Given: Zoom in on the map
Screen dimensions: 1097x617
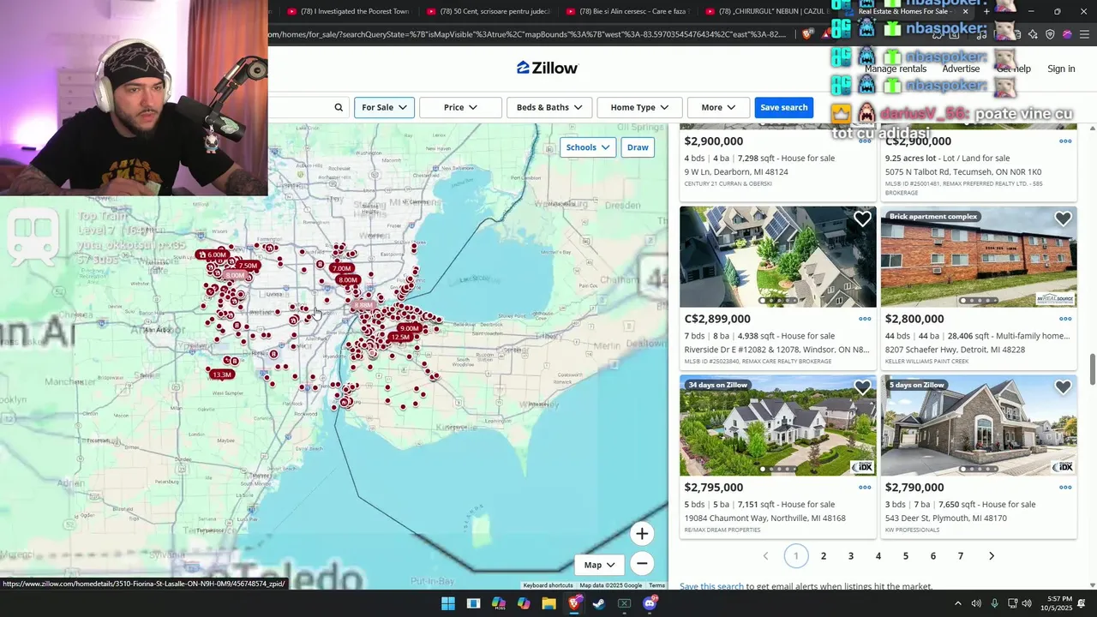Looking at the screenshot, I should click(642, 534).
